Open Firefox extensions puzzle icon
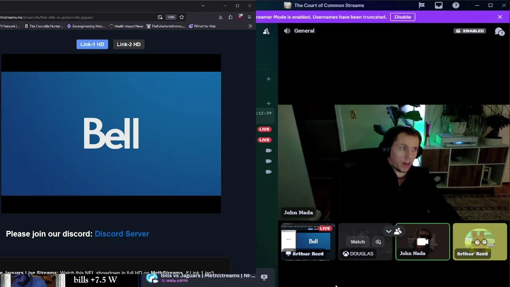 230,17
